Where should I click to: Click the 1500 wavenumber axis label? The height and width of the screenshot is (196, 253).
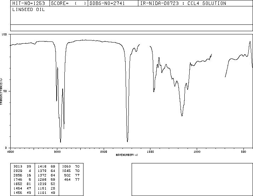(x=150, y=152)
